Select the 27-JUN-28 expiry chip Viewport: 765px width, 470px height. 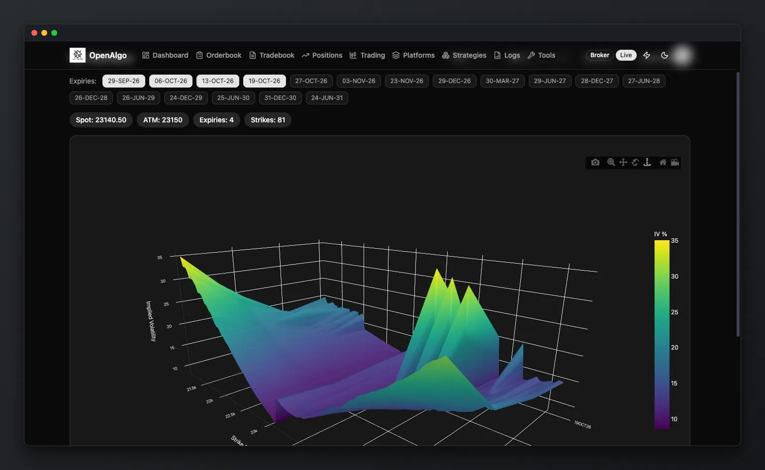644,81
